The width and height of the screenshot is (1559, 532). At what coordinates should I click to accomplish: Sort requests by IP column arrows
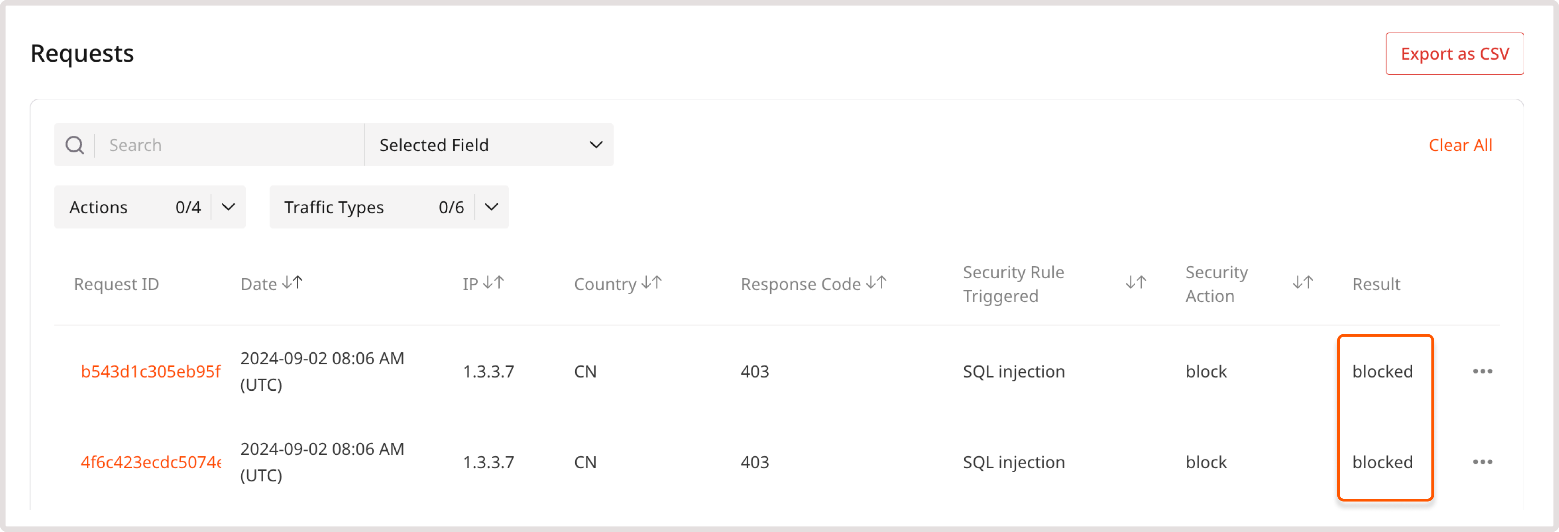click(x=493, y=283)
